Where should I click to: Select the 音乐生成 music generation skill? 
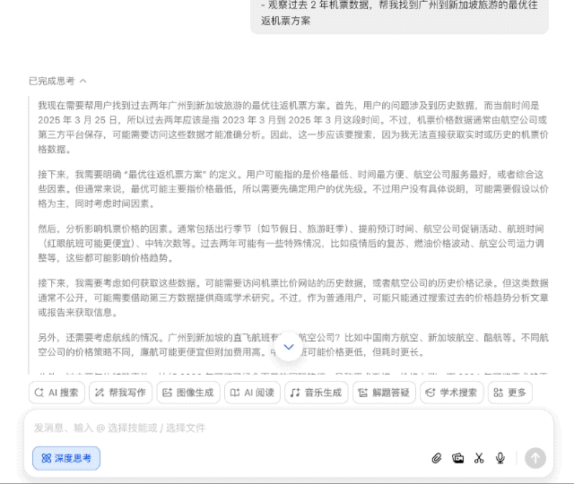[316, 393]
